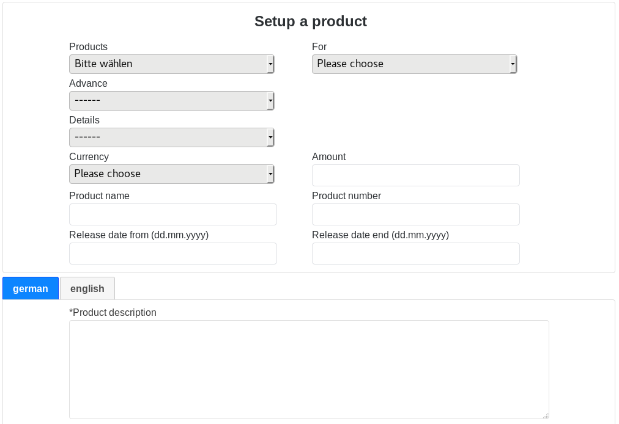619x424 pixels.
Task: Click the Setup a product heading
Action: (x=310, y=21)
